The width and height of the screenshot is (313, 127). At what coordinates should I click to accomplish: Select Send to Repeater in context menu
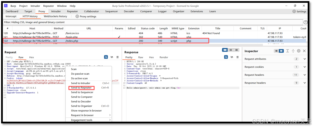81,87
